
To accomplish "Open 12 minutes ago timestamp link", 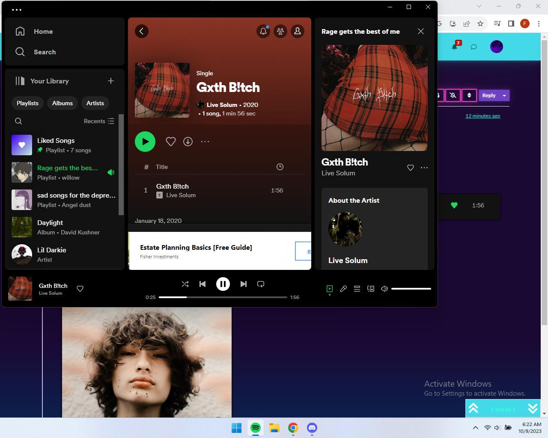I will pos(483,116).
